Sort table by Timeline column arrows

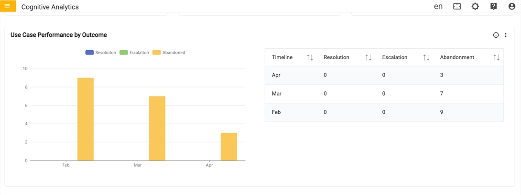tap(310, 57)
